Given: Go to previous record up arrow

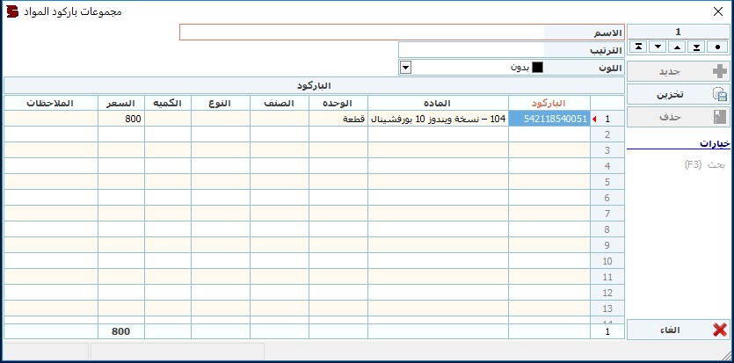Looking at the screenshot, I should coord(678,47).
